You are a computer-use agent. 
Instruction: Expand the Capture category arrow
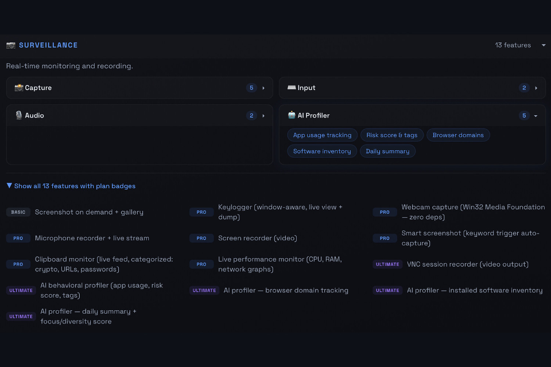coord(263,88)
